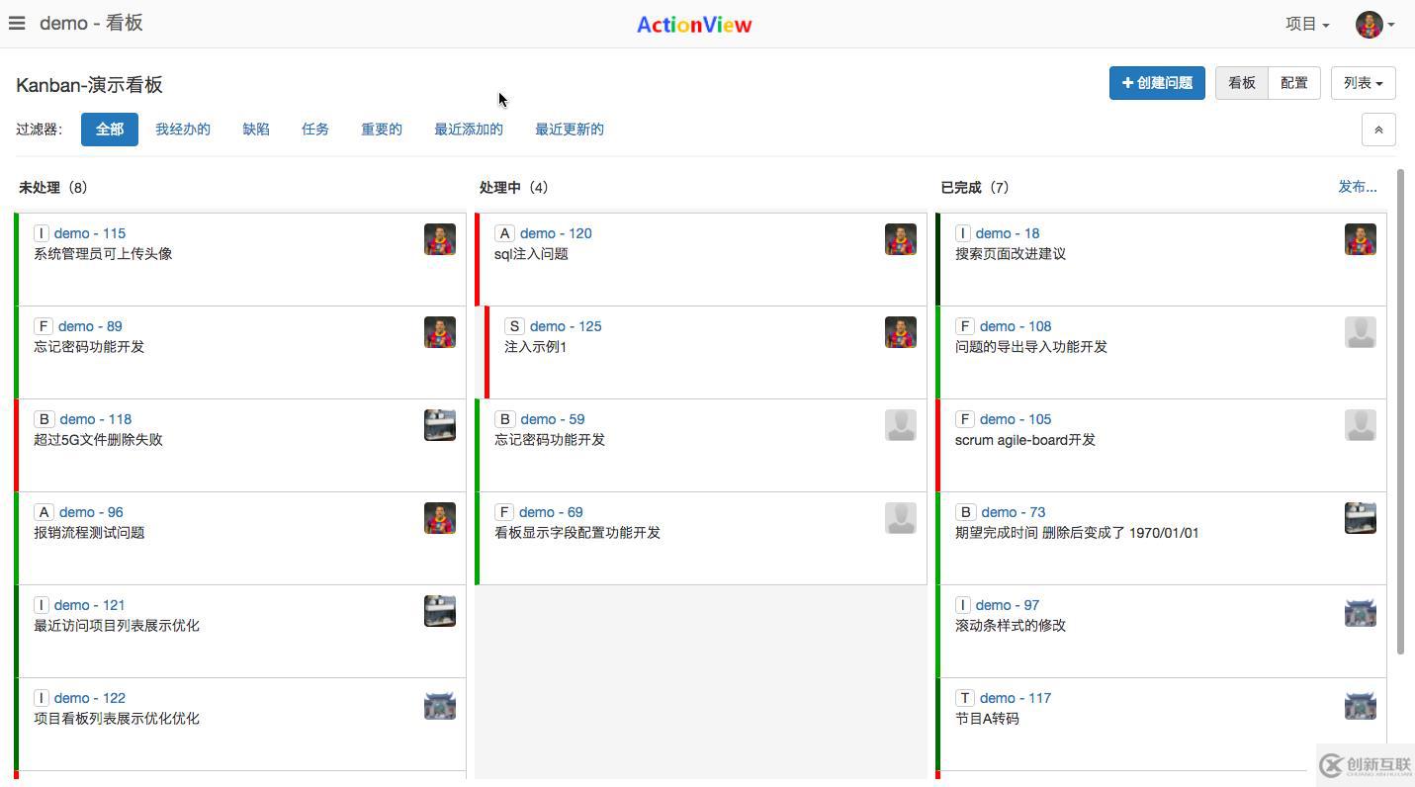Click the B type icon on demo - 59

coord(504,419)
